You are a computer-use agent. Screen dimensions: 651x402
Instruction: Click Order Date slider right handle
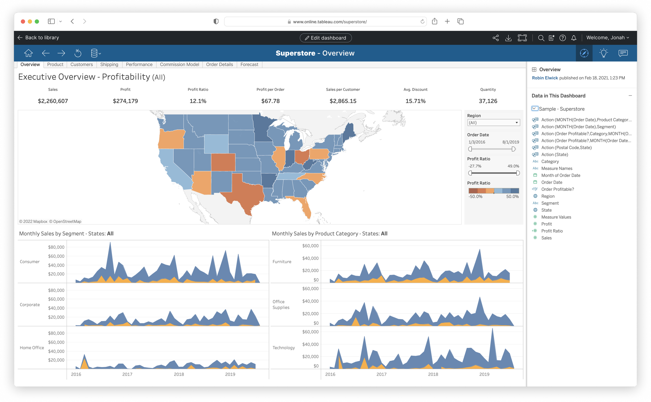pos(513,149)
